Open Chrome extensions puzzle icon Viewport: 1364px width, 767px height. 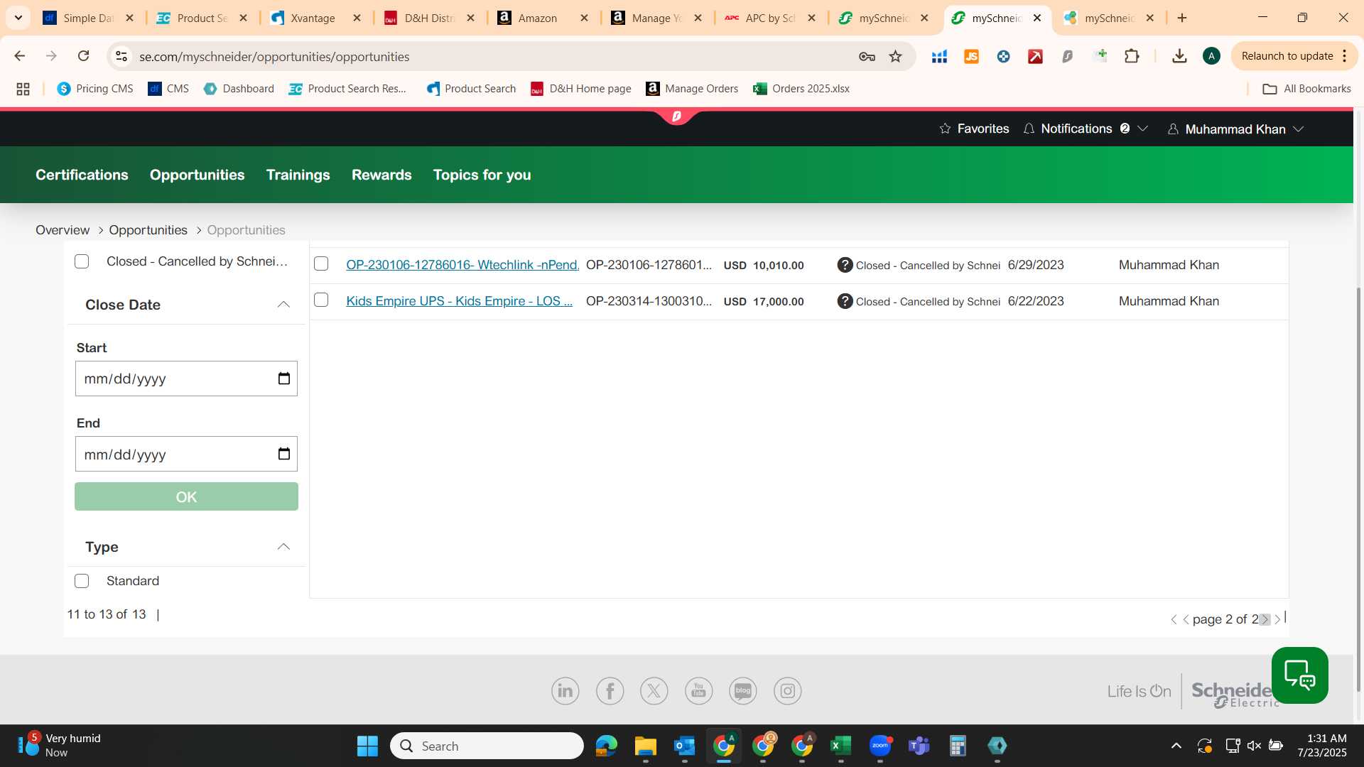pos(1132,56)
